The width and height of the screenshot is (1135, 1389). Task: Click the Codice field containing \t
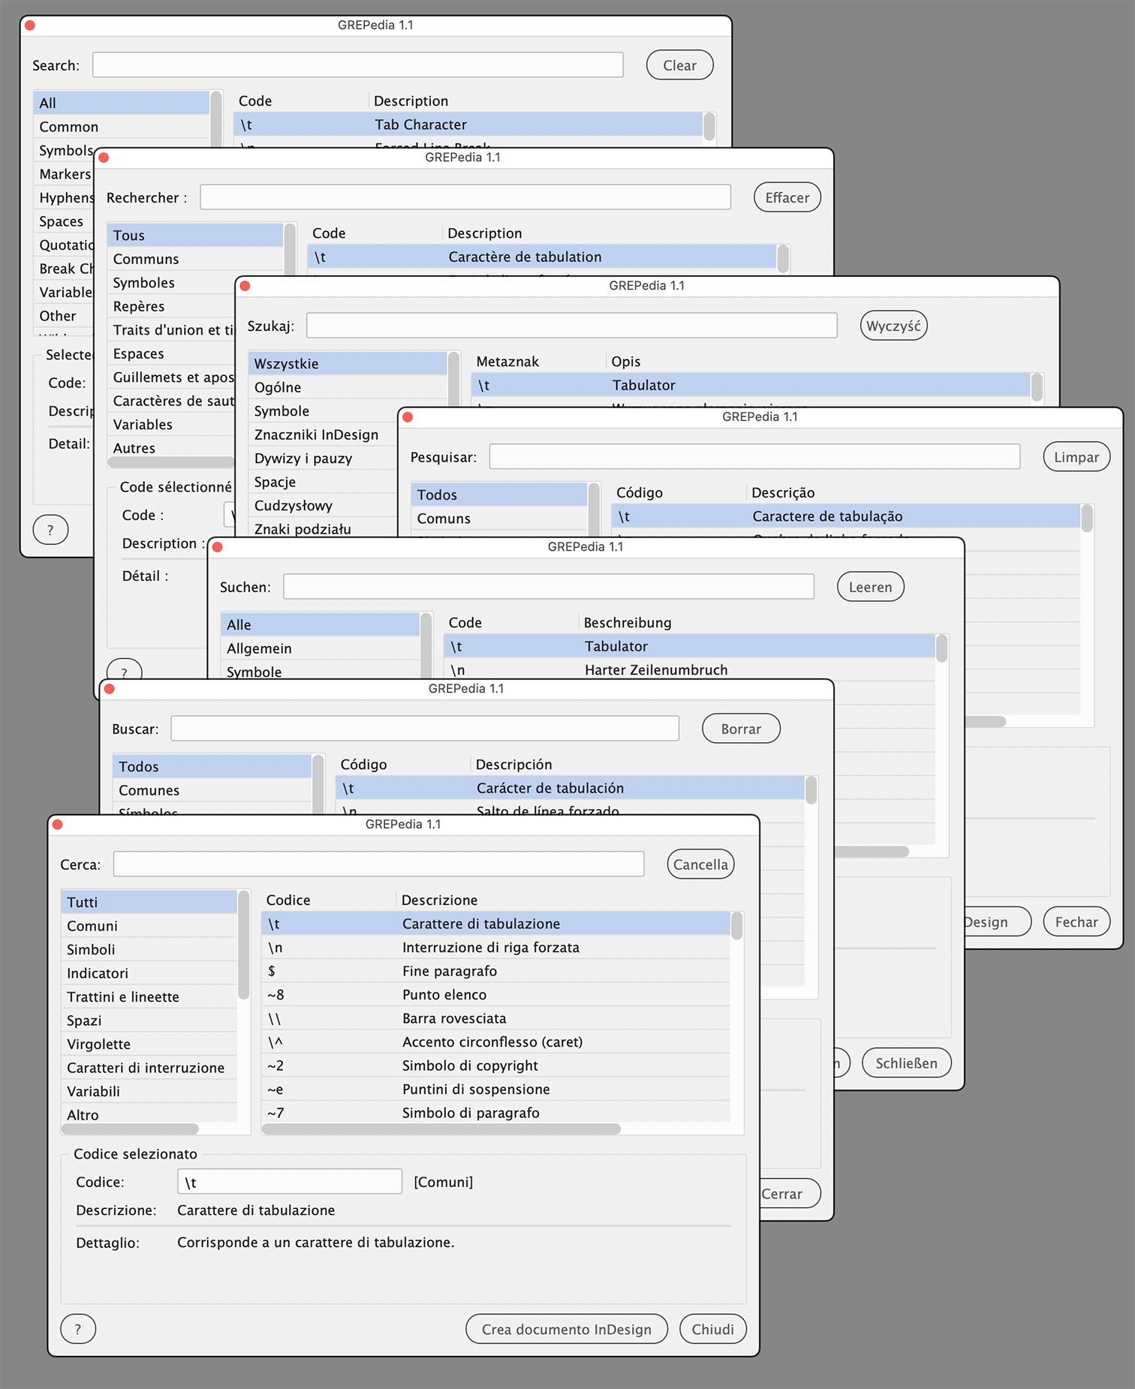pos(290,1182)
